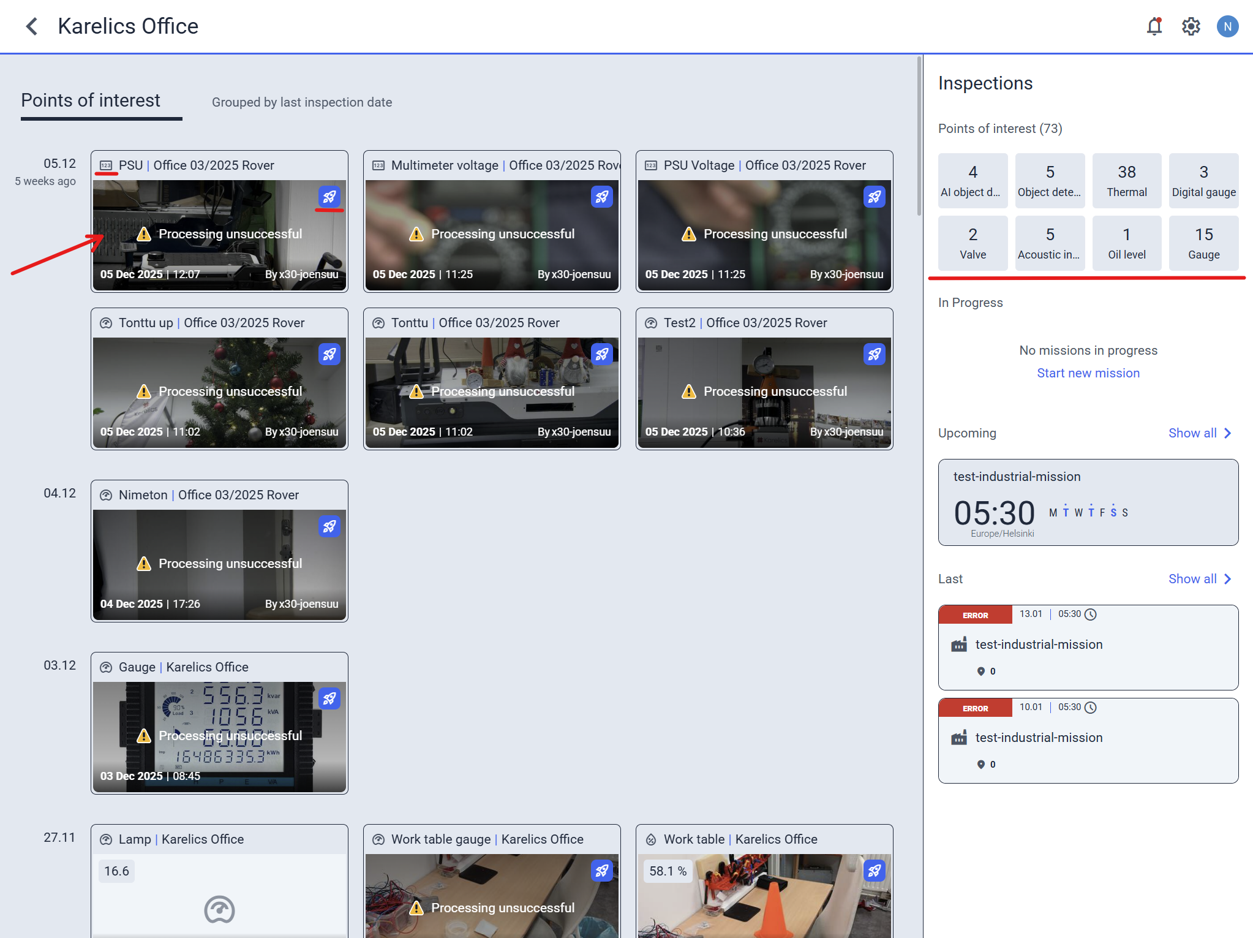
Task: Switch to Points of interest tab
Action: [x=91, y=100]
